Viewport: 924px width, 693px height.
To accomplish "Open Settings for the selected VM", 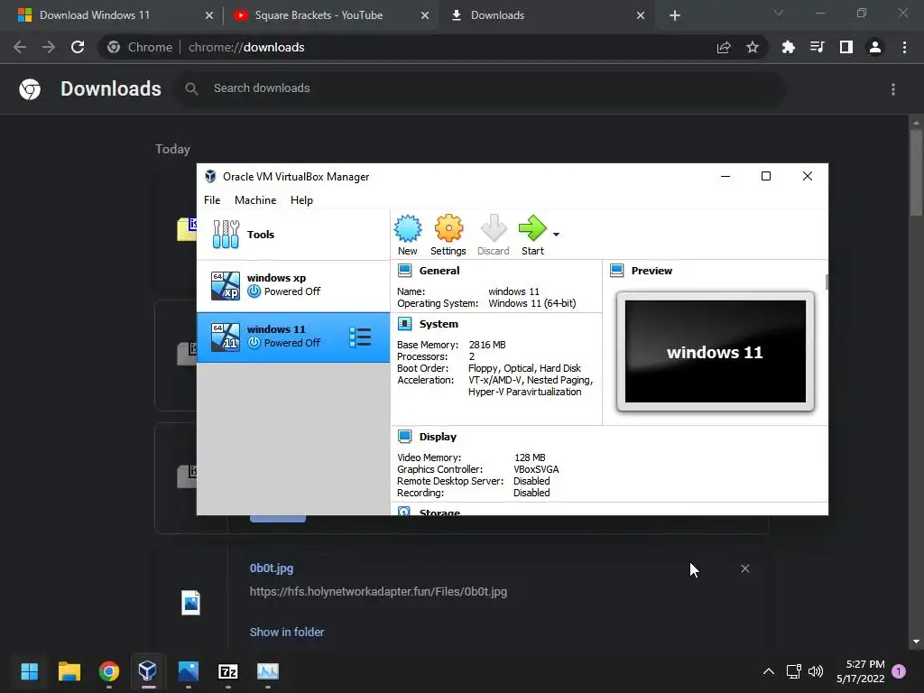I will (448, 236).
